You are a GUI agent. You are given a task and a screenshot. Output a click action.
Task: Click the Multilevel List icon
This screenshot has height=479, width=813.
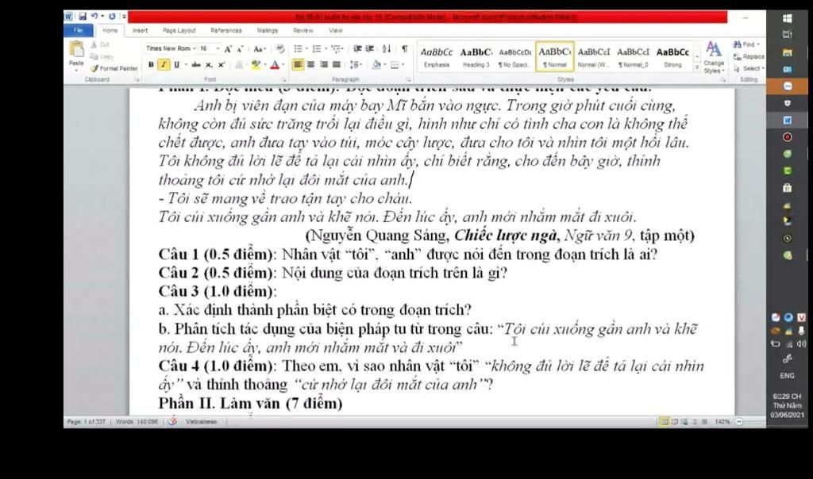(336, 48)
